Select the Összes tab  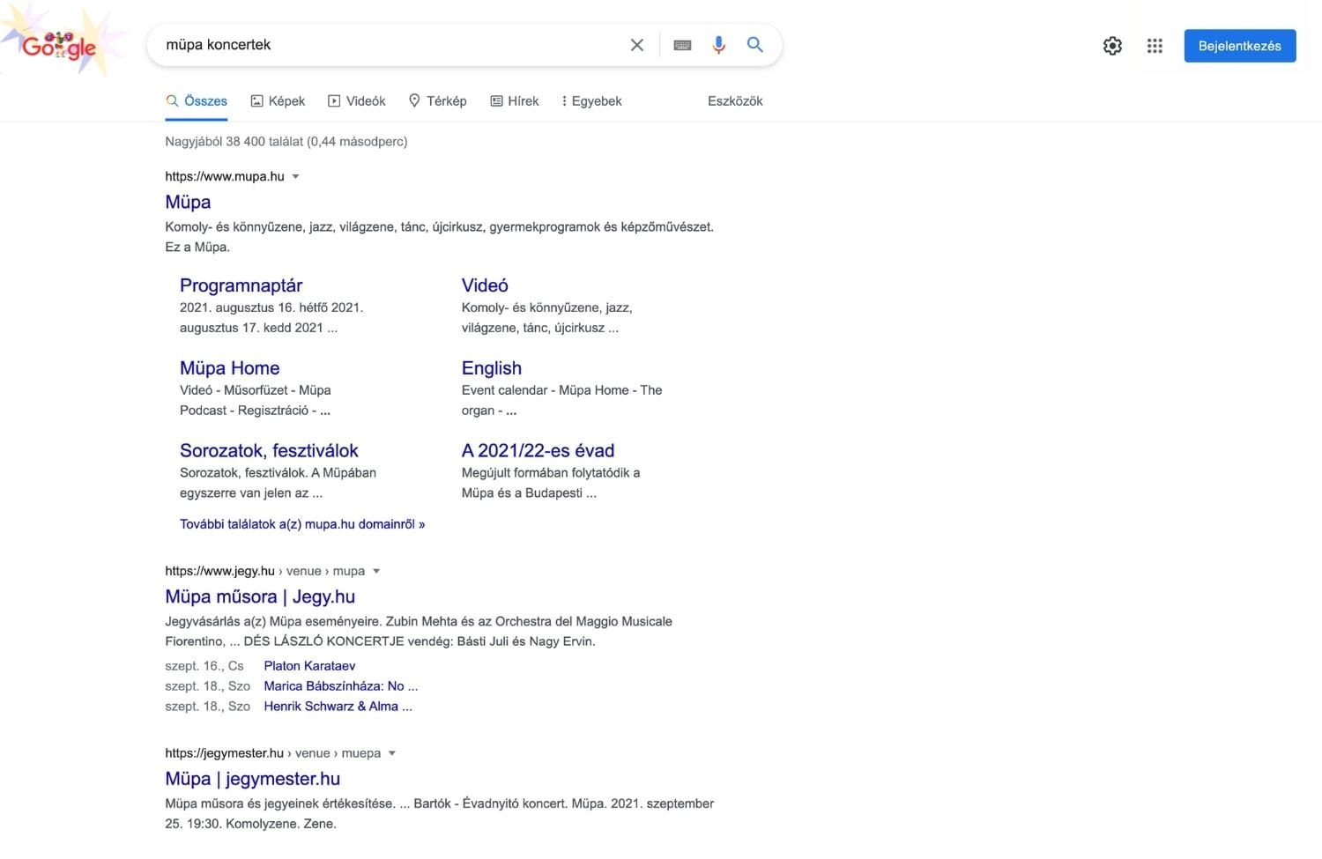pyautogui.click(x=197, y=101)
